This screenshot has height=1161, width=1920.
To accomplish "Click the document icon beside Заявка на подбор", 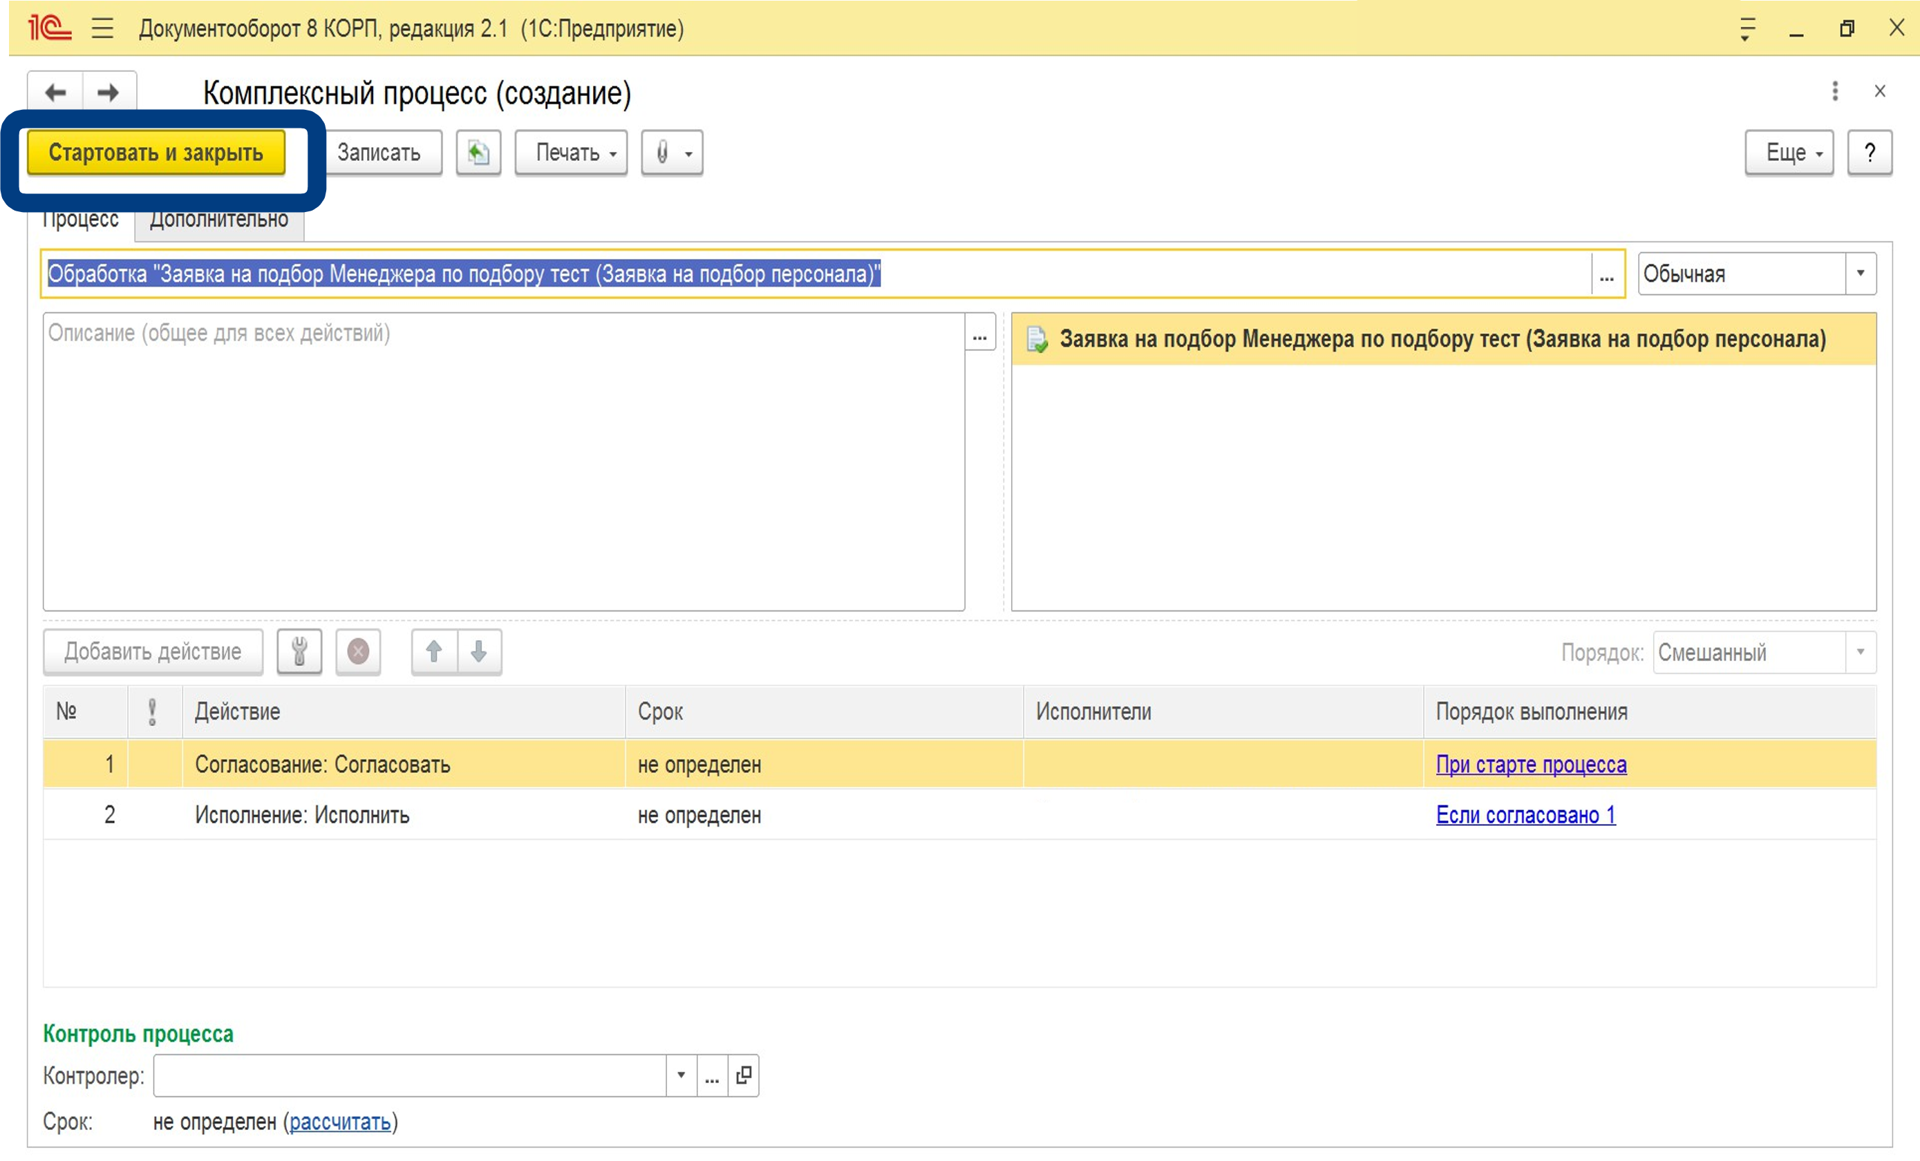I will (x=1036, y=340).
